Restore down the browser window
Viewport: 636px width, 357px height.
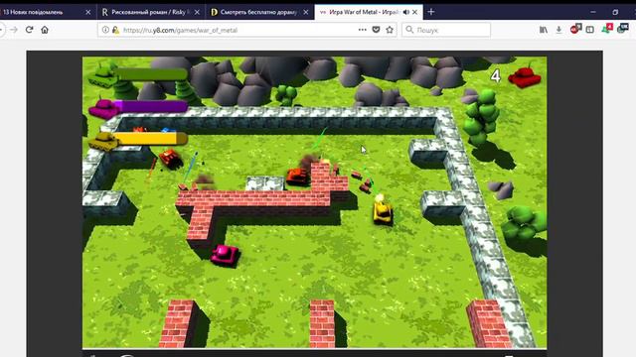pyautogui.click(x=615, y=12)
